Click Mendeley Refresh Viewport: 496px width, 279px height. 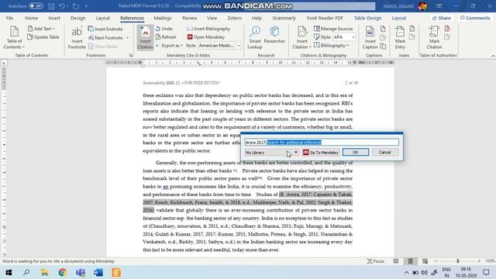point(166,37)
